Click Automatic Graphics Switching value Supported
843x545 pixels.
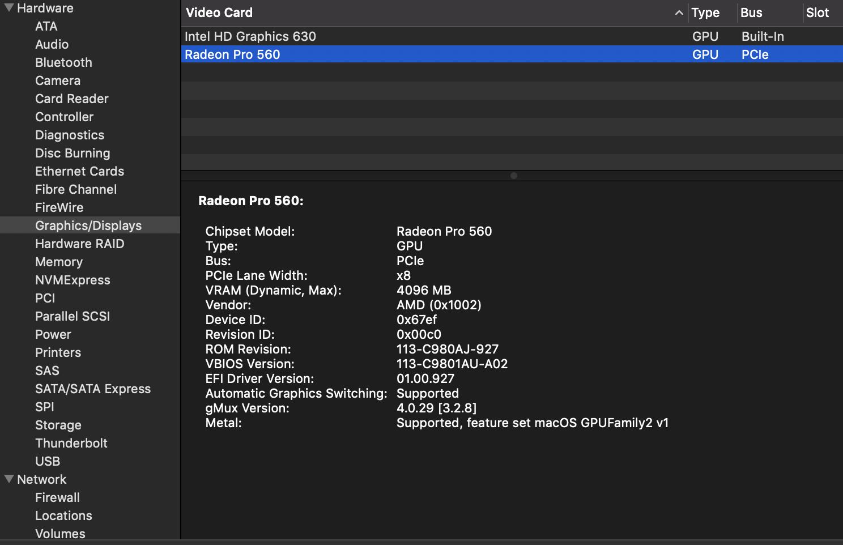(x=428, y=393)
